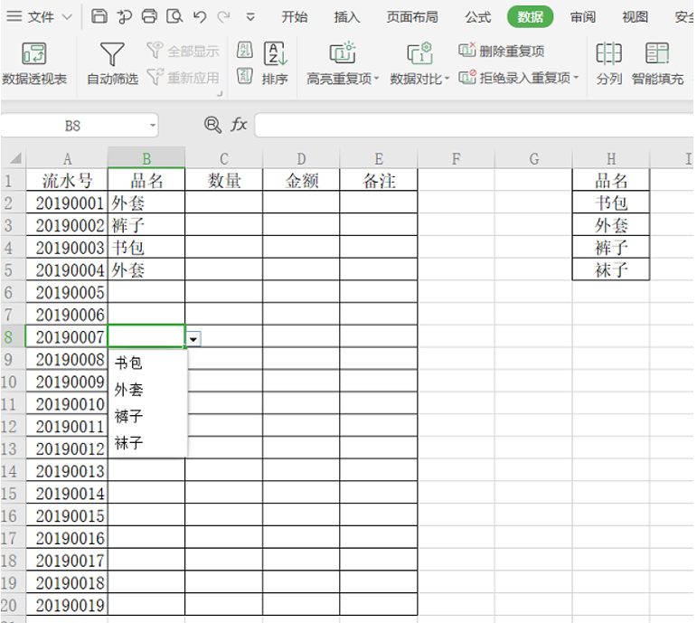This screenshot has height=623, width=697.
Task: Click the zoom magnifier icon beside fx
Action: (x=212, y=125)
